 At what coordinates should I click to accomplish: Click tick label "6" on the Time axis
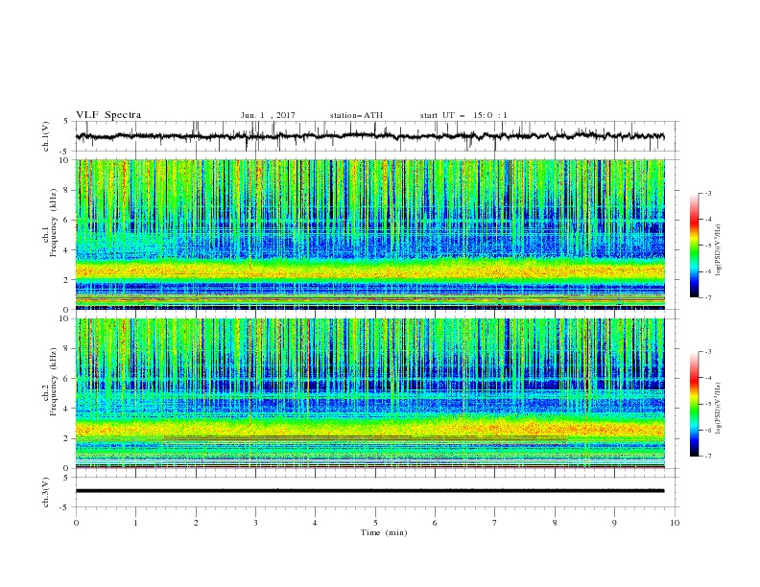coord(435,523)
